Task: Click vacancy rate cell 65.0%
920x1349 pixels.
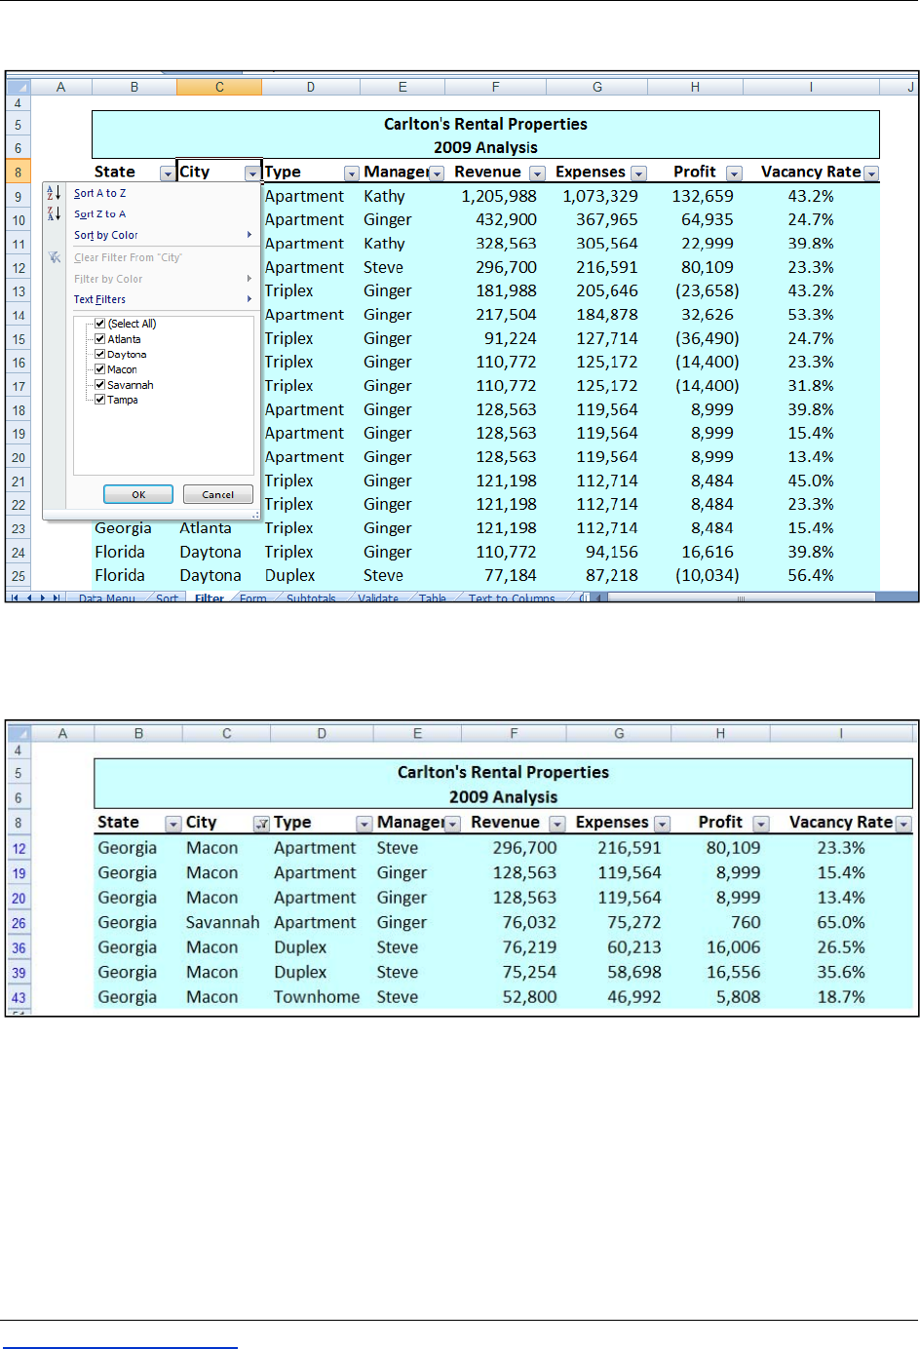Action: click(841, 922)
